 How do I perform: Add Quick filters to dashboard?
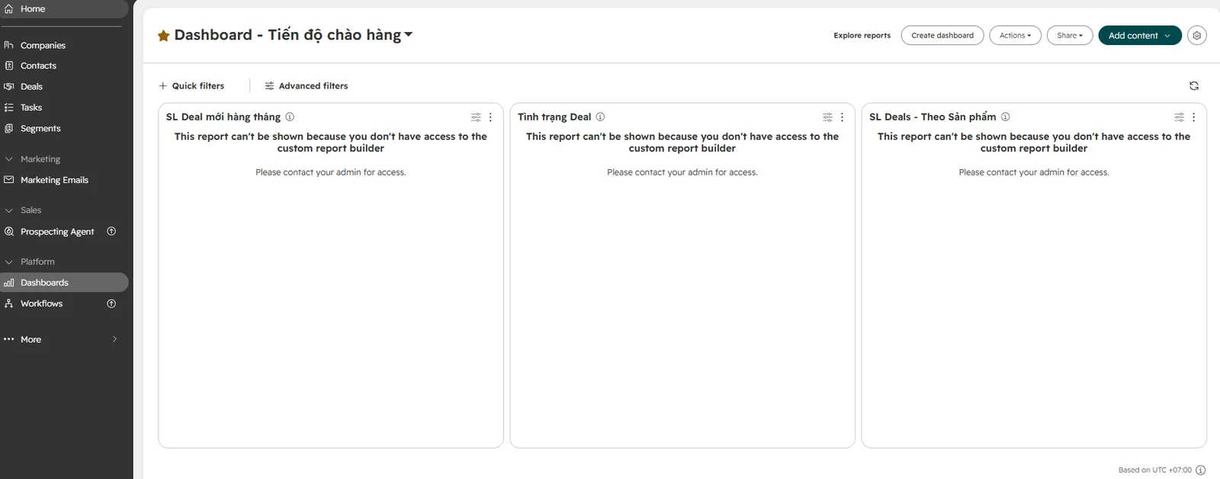pyautogui.click(x=191, y=85)
